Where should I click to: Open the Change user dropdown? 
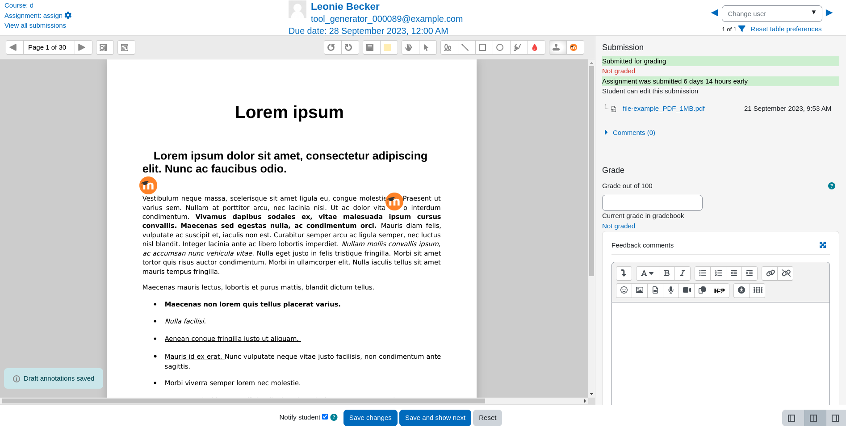point(772,13)
